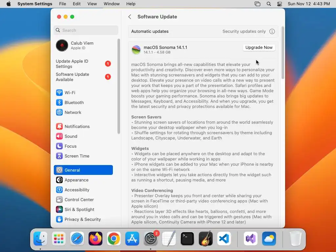The width and height of the screenshot is (336, 252).
Task: Open Visual Studio from the Dock
Action: (250, 239)
